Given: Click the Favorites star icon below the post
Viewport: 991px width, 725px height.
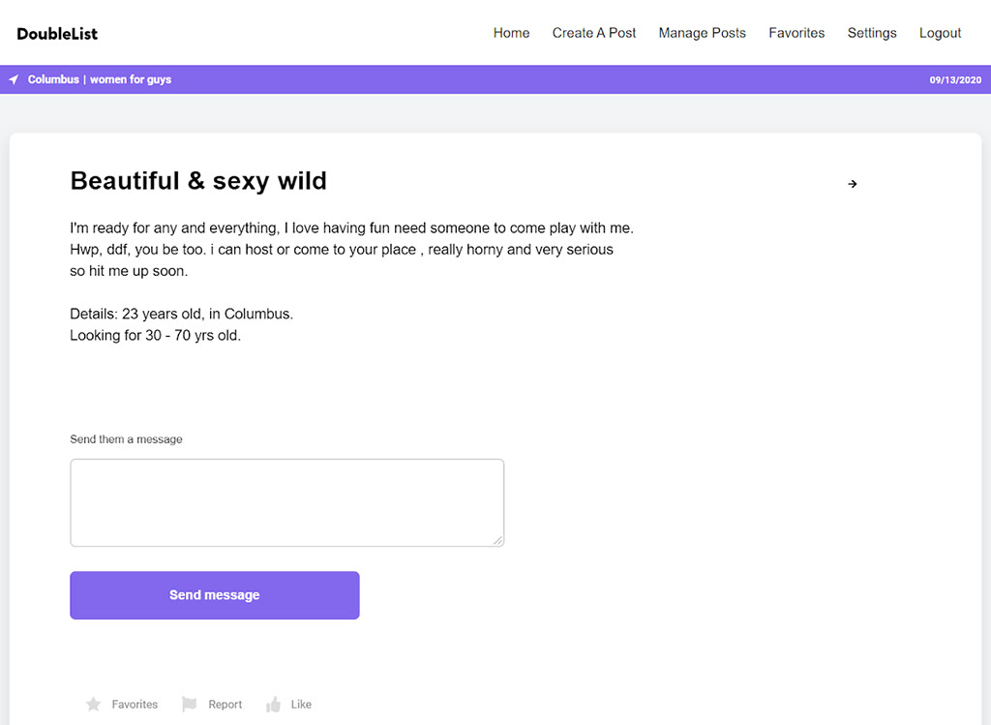Looking at the screenshot, I should pos(93,705).
